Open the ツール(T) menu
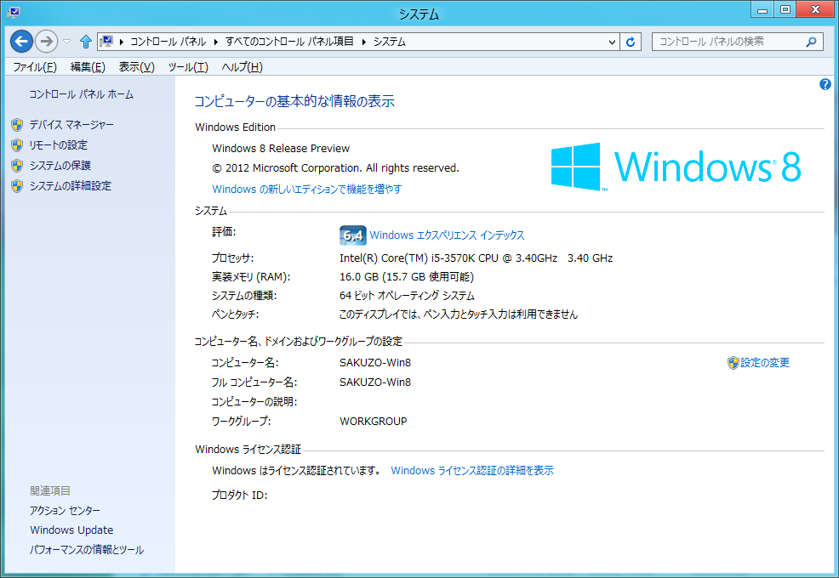This screenshot has width=839, height=578. 188,67
